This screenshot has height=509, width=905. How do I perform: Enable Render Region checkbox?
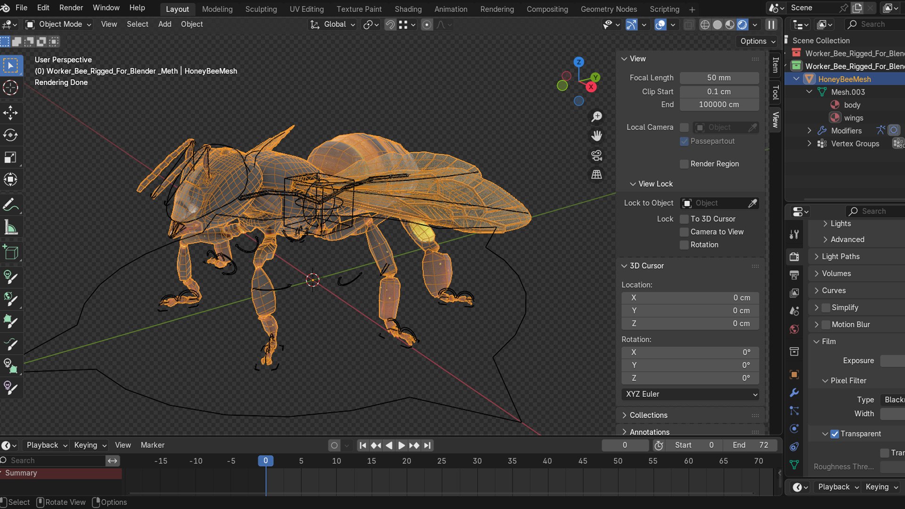[x=684, y=164]
